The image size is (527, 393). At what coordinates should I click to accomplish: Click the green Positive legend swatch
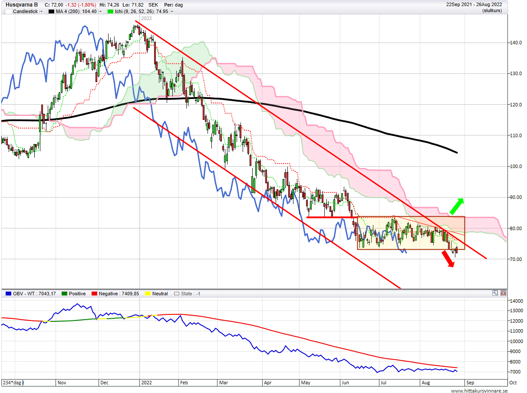pyautogui.click(x=65, y=294)
